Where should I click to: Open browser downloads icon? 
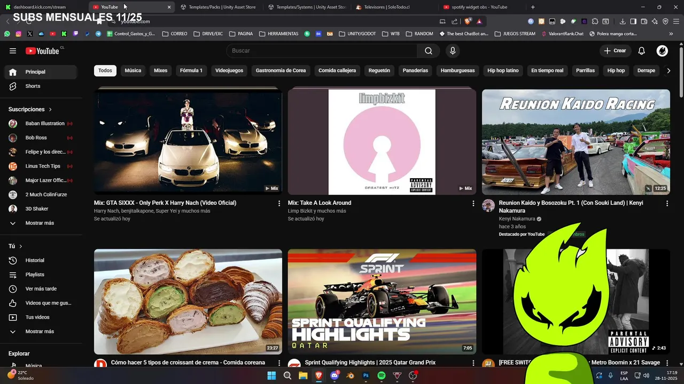(x=623, y=21)
